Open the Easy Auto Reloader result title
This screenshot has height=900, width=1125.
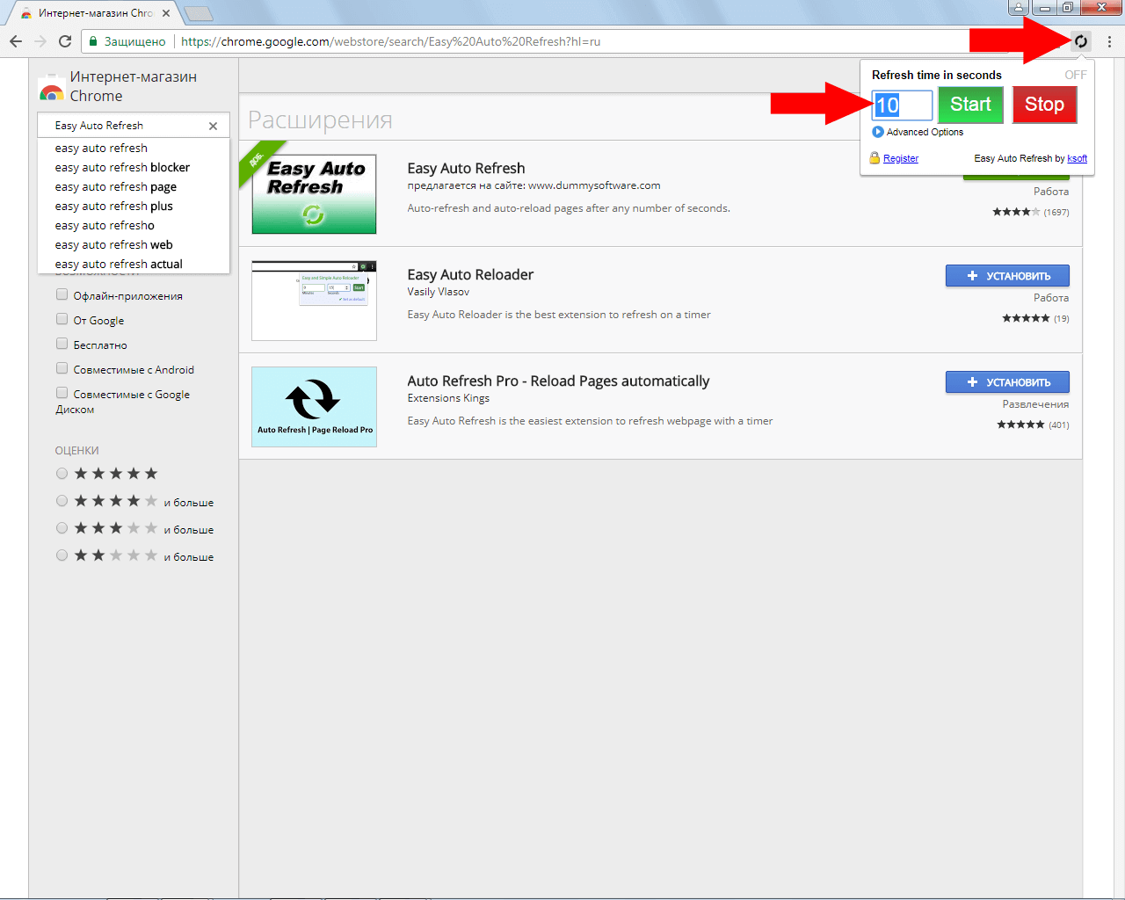tap(470, 274)
